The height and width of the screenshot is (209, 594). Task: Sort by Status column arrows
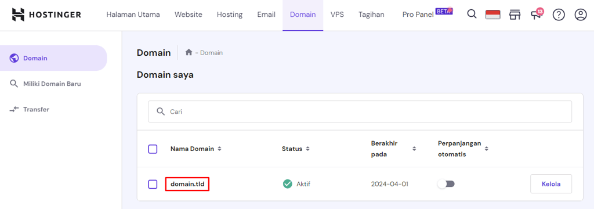[307, 149]
